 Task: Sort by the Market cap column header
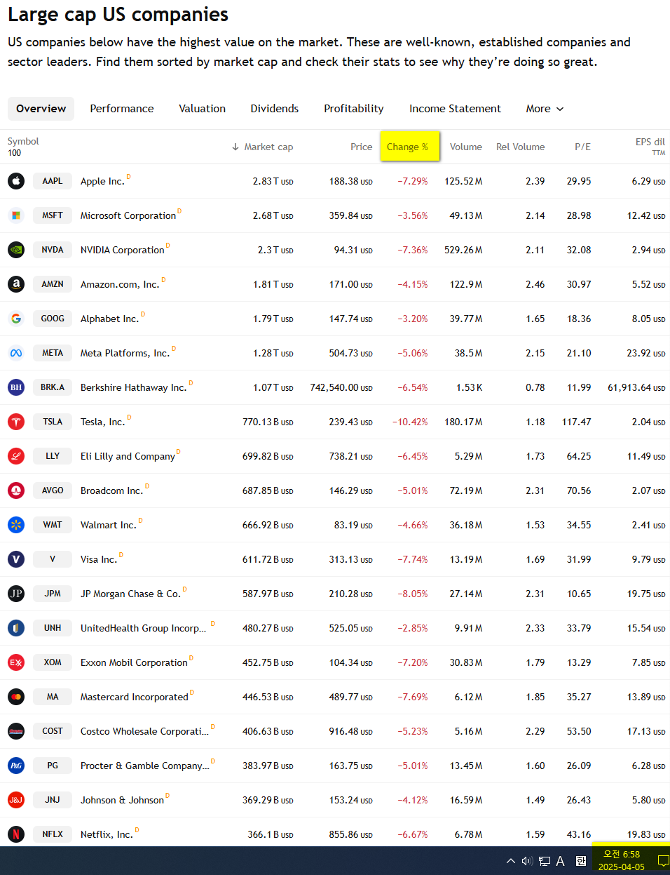point(262,147)
